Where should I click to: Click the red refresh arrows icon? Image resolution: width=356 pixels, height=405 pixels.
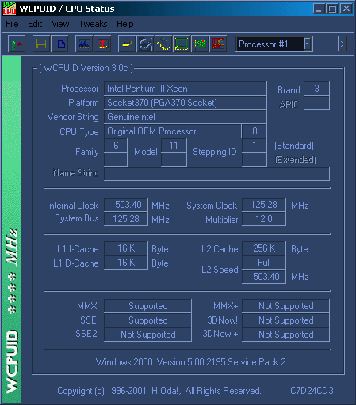[102, 44]
